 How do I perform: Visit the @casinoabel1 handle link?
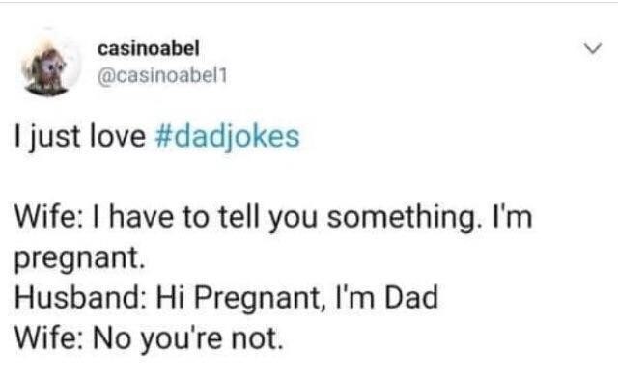tap(162, 76)
